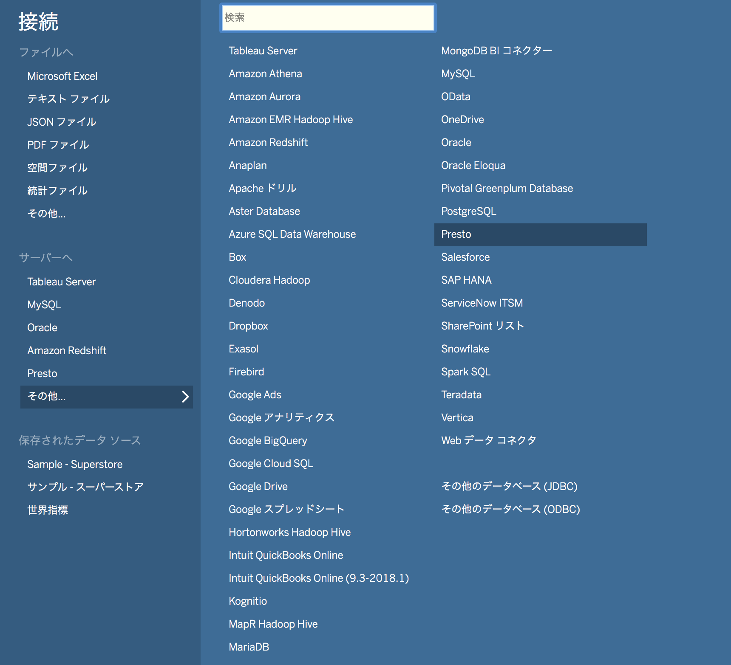
Task: Select Google BigQuery connector
Action: [268, 441]
